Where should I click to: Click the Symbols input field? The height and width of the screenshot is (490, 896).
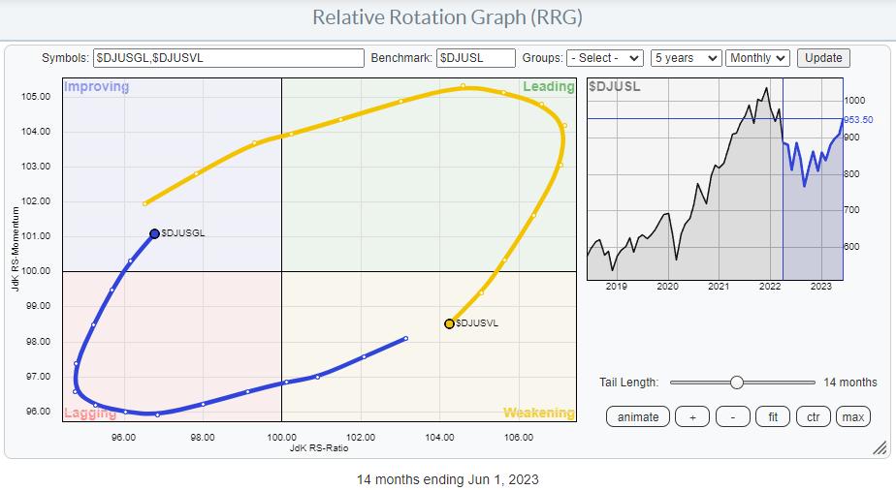pyautogui.click(x=229, y=58)
